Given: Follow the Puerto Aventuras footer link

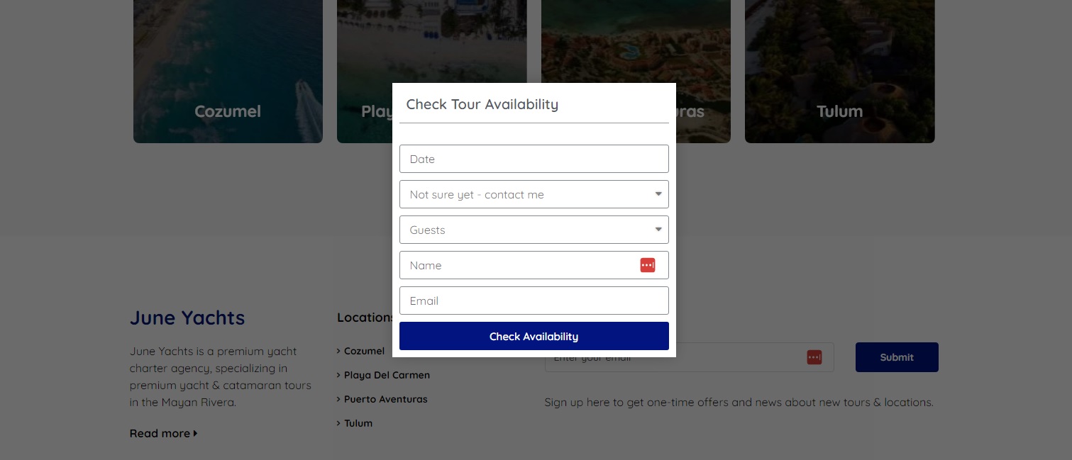Looking at the screenshot, I should coord(385,399).
